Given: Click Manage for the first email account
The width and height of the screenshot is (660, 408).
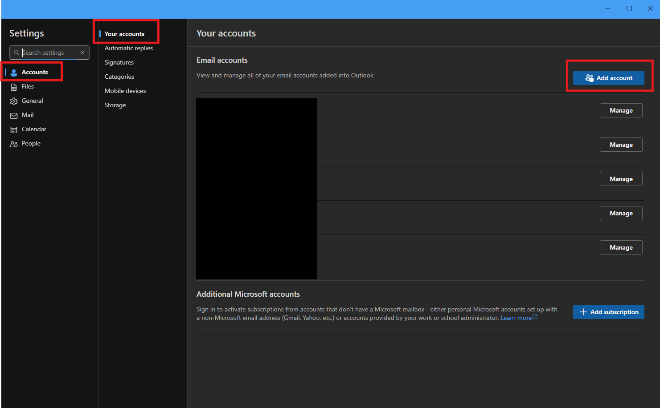Looking at the screenshot, I should (x=621, y=110).
